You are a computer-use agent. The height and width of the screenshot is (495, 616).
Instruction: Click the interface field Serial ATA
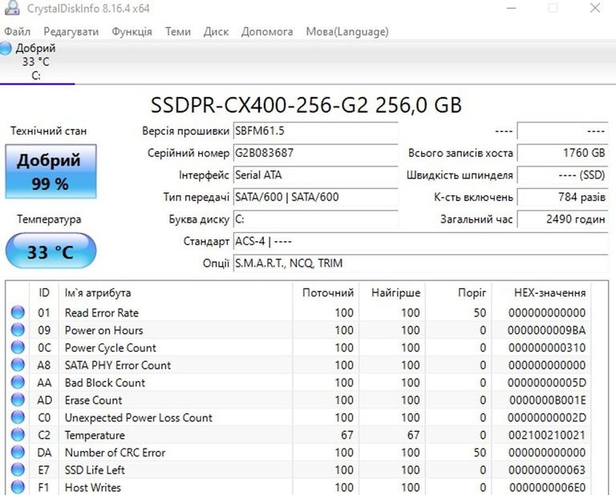(x=315, y=175)
